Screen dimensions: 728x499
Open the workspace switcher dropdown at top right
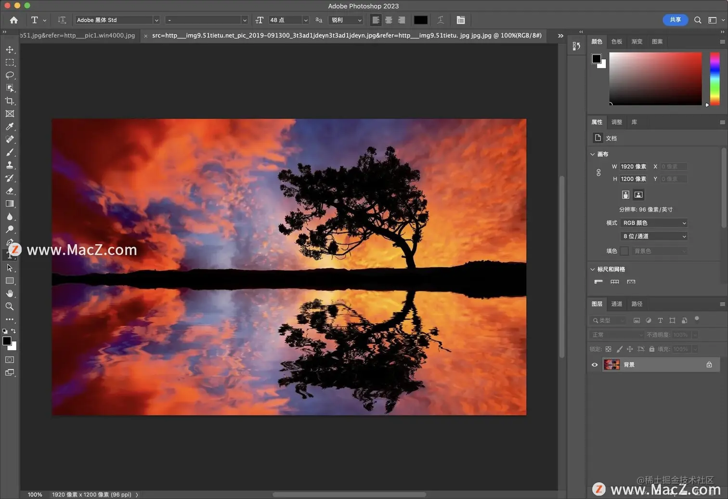tap(715, 20)
